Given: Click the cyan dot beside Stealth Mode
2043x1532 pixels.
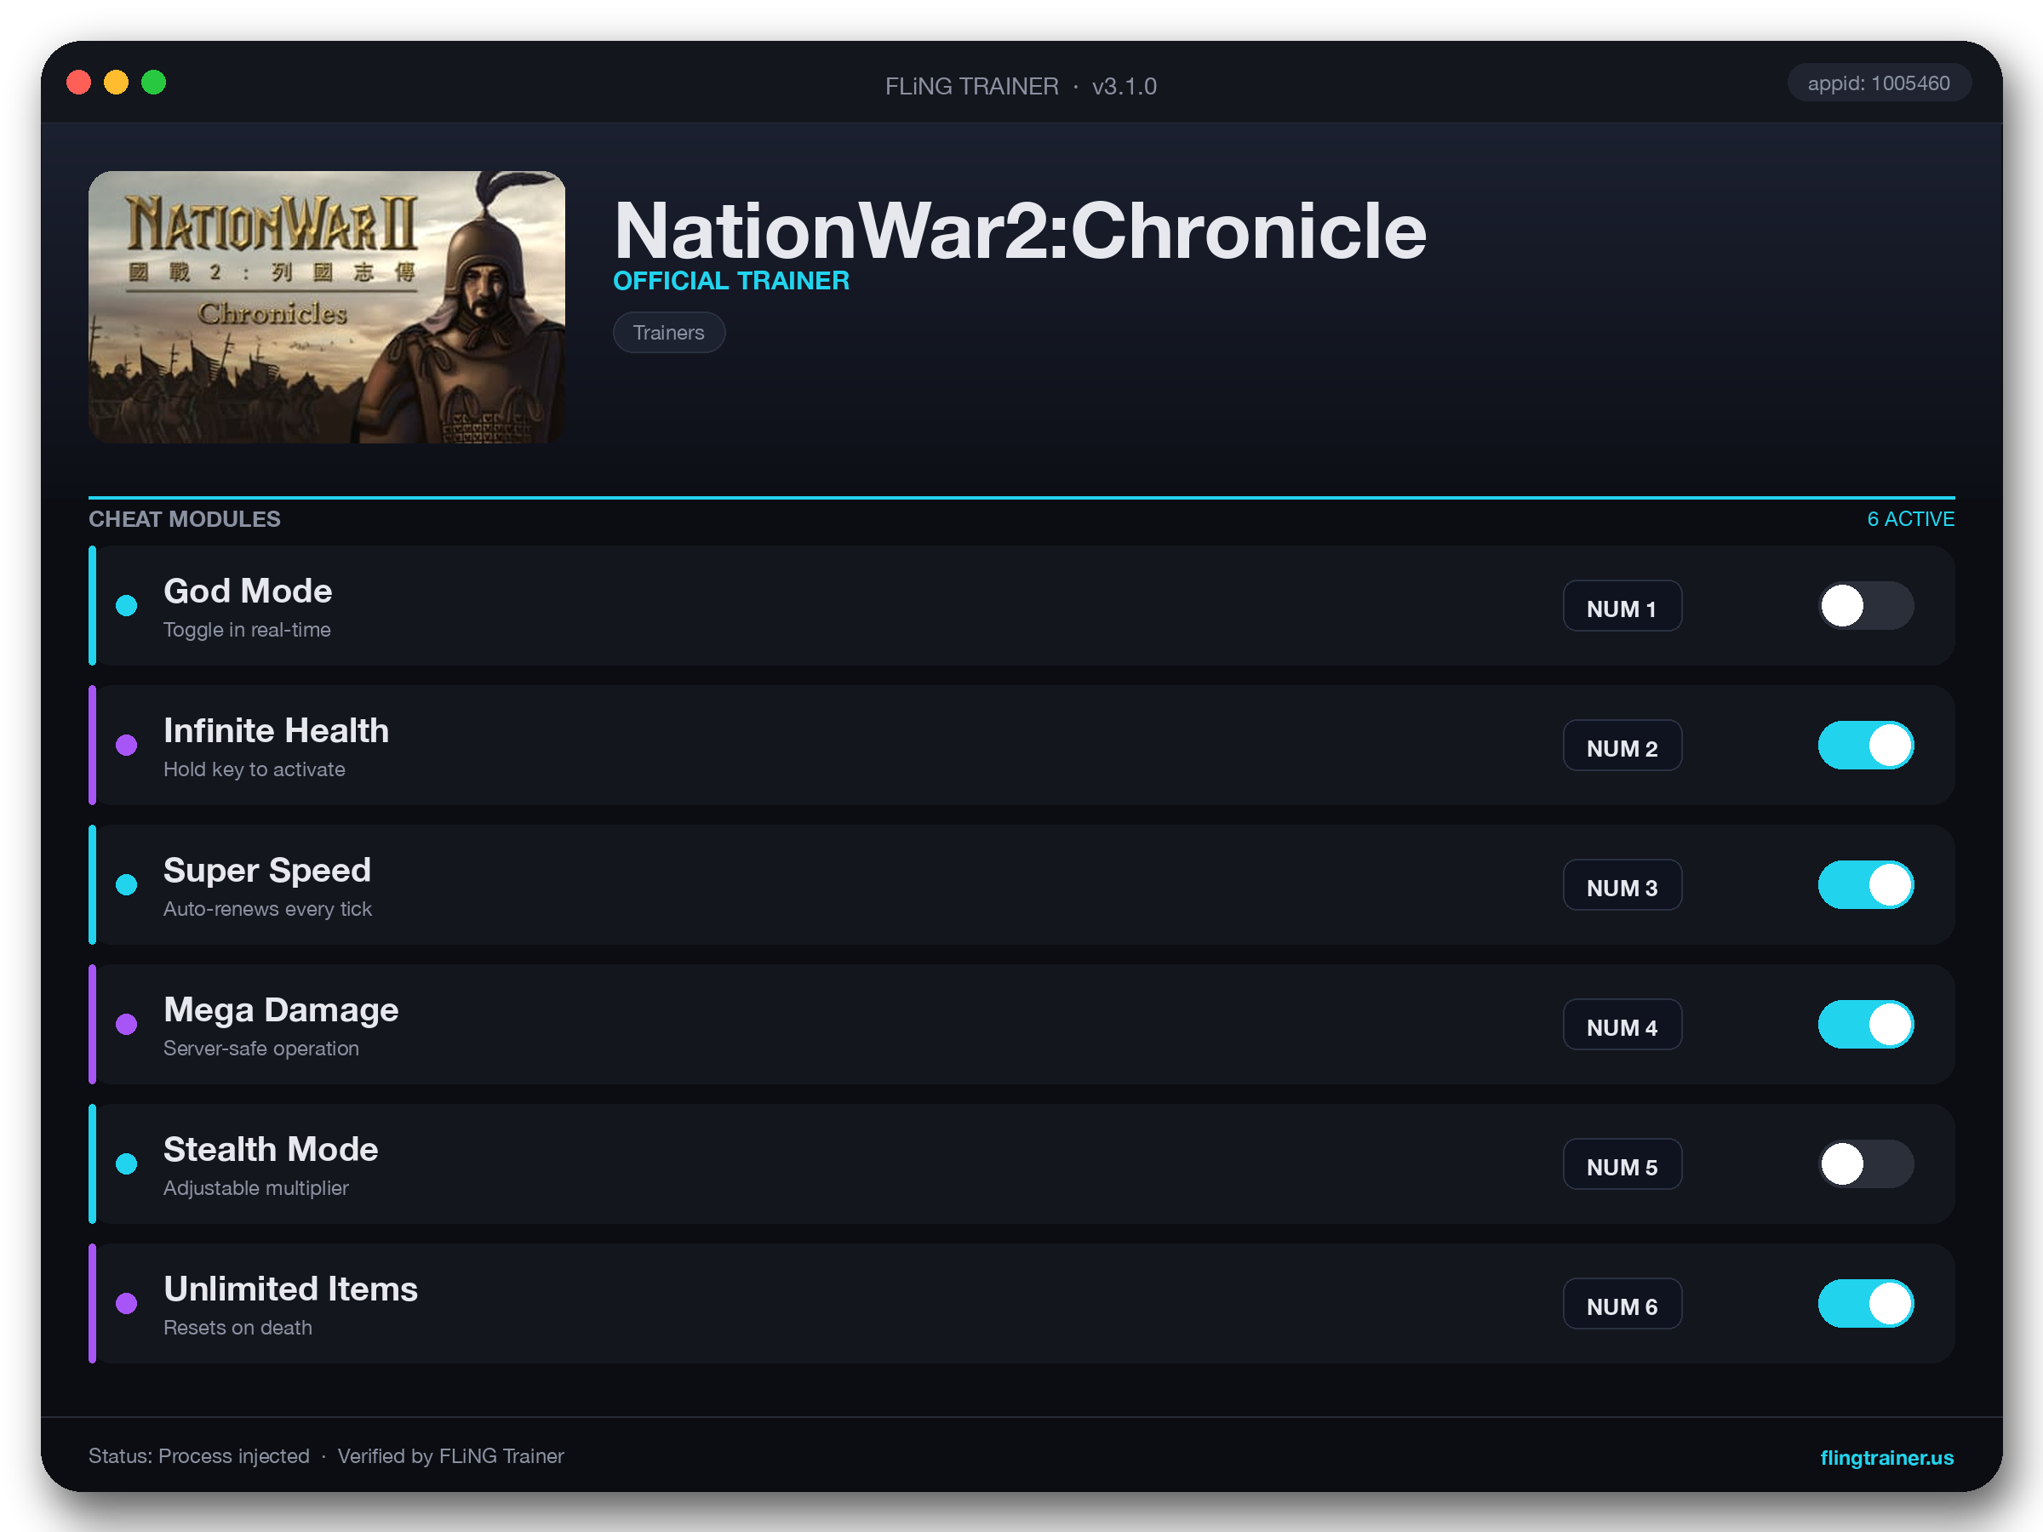Looking at the screenshot, I should tap(127, 1163).
